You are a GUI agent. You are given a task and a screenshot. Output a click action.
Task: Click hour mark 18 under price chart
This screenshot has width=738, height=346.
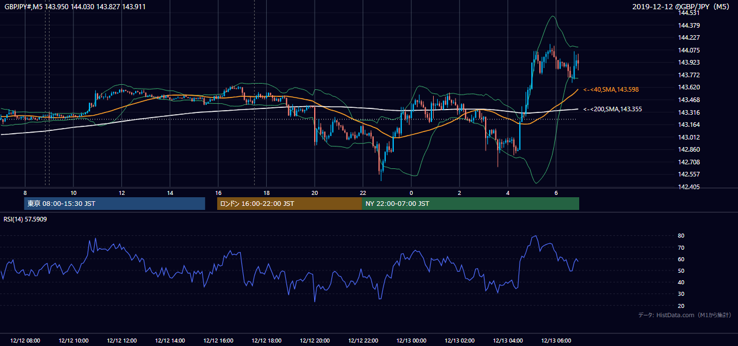(x=266, y=193)
